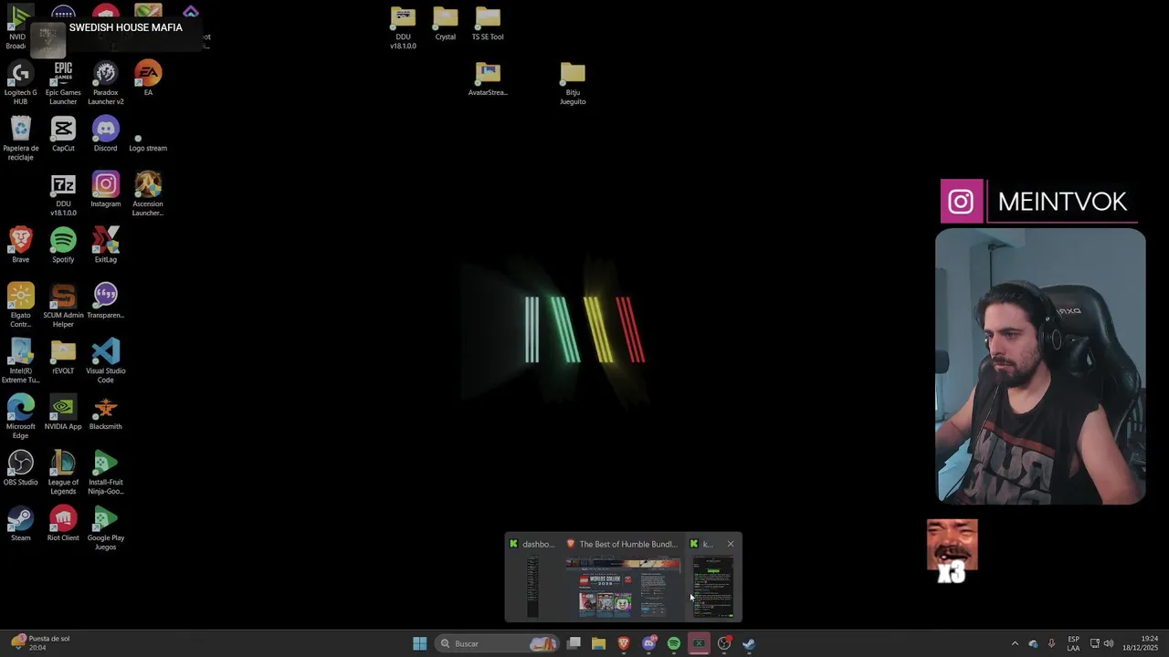Select the Google Play Juegos desktop icon
The width and height of the screenshot is (1169, 657).
tap(105, 527)
